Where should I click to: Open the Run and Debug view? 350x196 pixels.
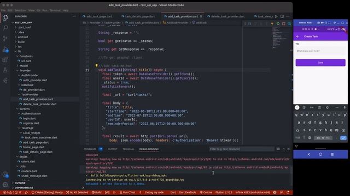[x=5, y=50]
